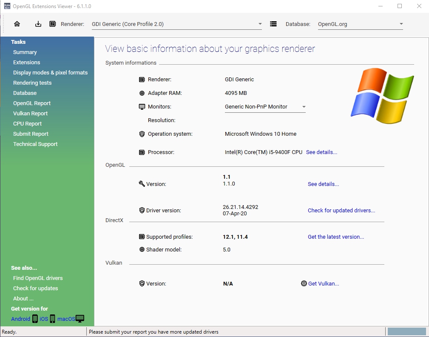
Task: Click the download icon in the toolbar
Action: coord(38,24)
